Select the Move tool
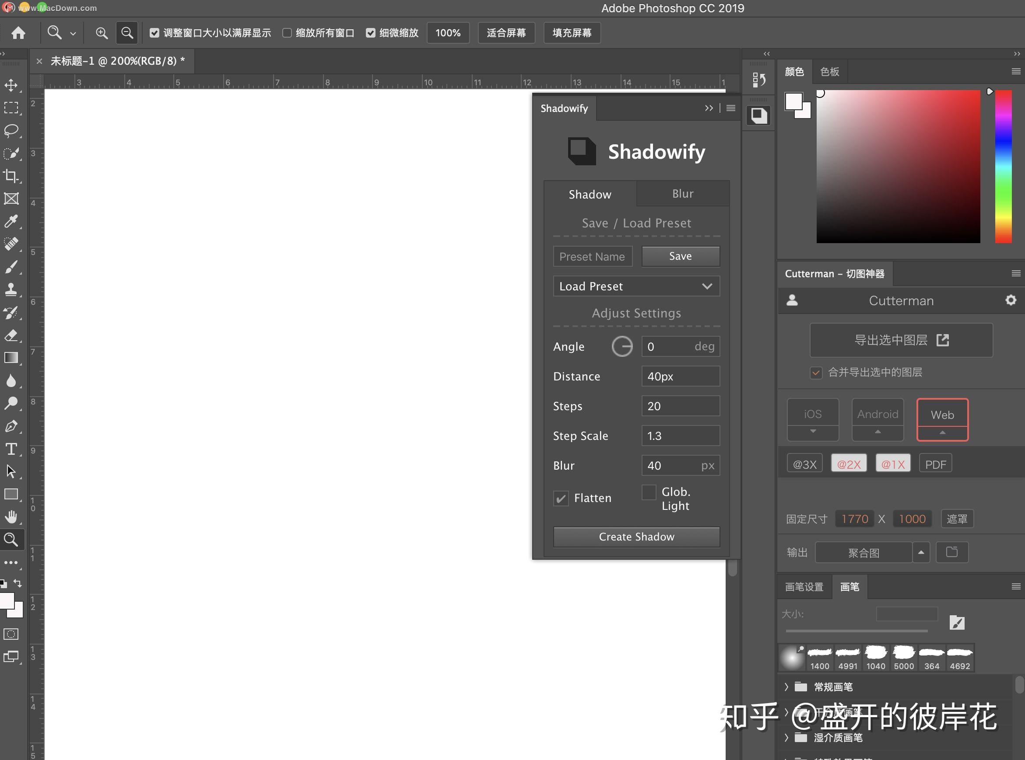1025x760 pixels. pos(12,85)
